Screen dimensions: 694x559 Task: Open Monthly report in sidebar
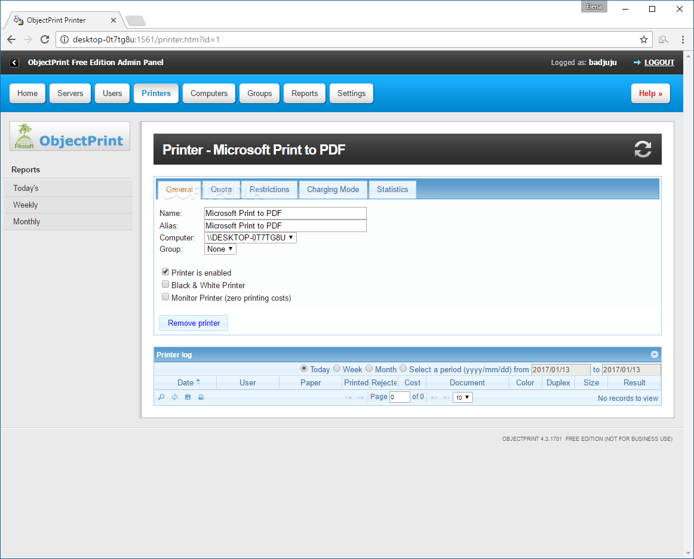[x=69, y=221]
